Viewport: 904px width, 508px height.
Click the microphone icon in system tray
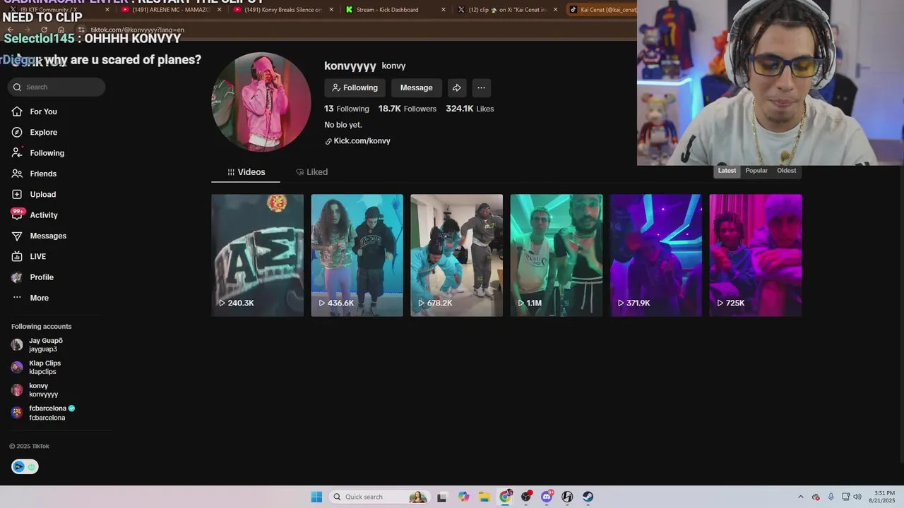coord(831,497)
